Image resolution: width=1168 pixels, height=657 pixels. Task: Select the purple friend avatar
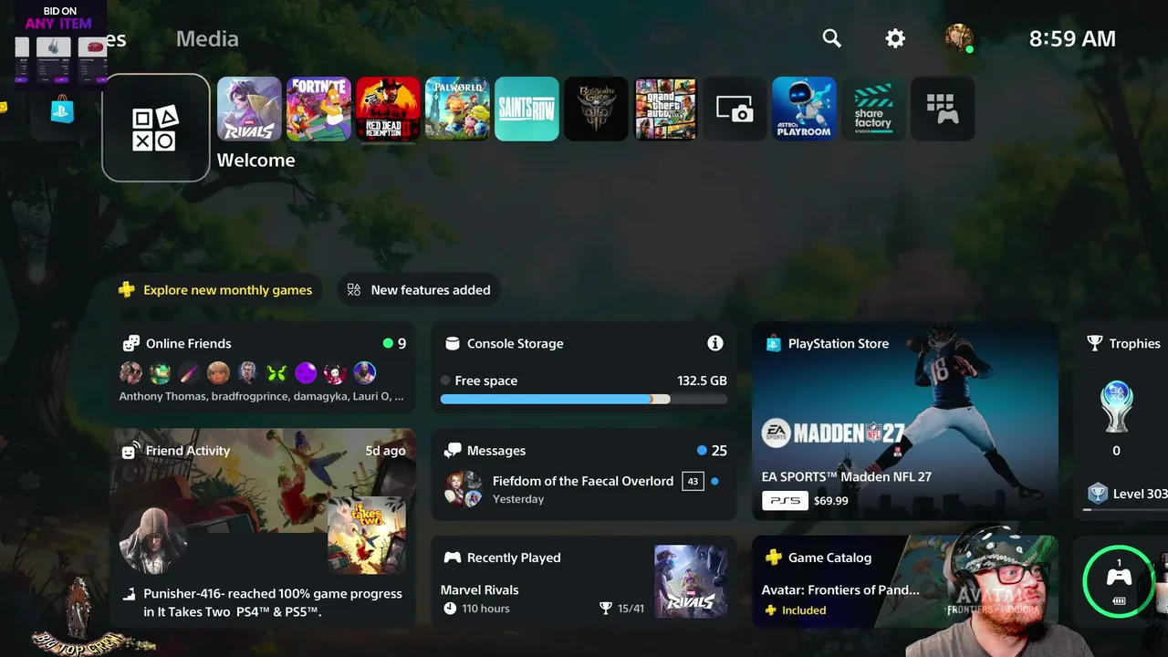point(306,372)
